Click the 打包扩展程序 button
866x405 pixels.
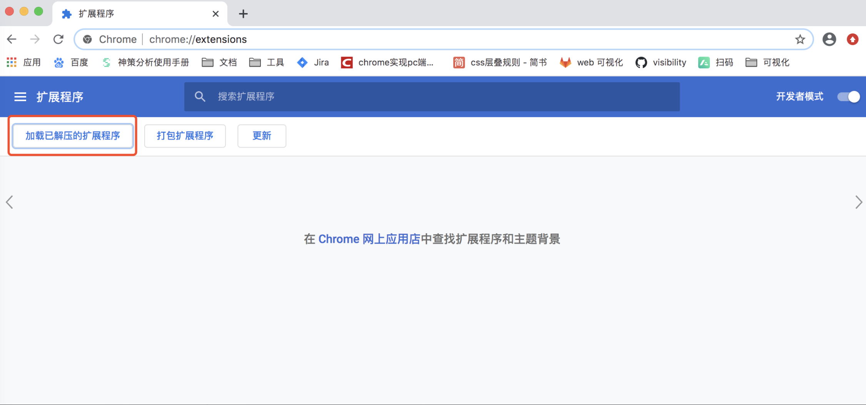185,136
